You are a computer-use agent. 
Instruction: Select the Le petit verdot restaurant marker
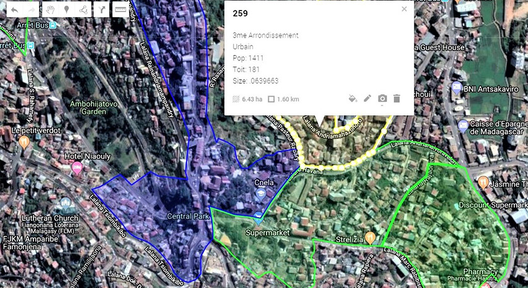[x=24, y=142]
